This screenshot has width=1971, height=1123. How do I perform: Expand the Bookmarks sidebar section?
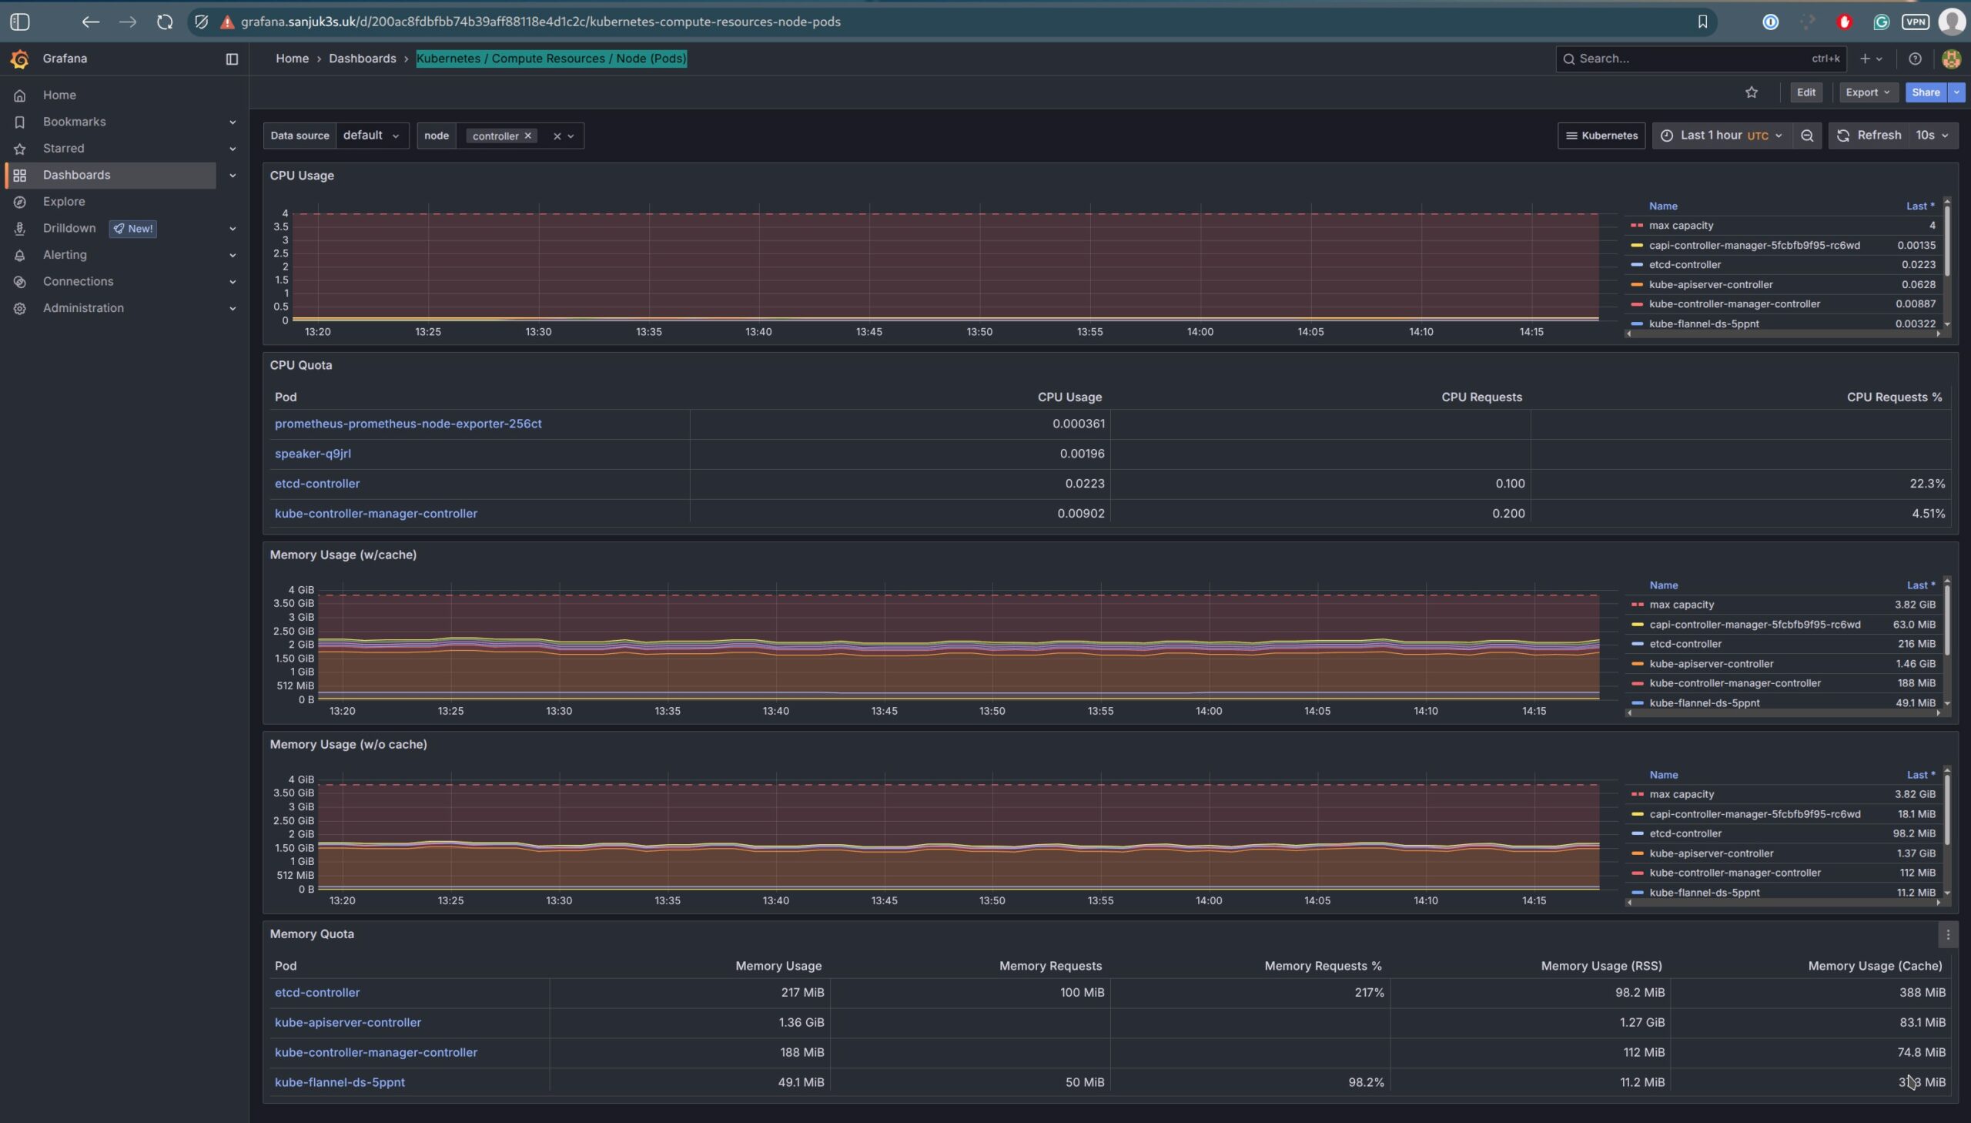(x=232, y=122)
